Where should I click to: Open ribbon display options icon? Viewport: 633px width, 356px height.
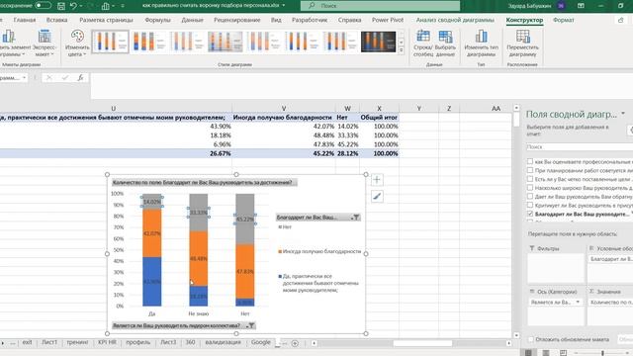pos(581,6)
